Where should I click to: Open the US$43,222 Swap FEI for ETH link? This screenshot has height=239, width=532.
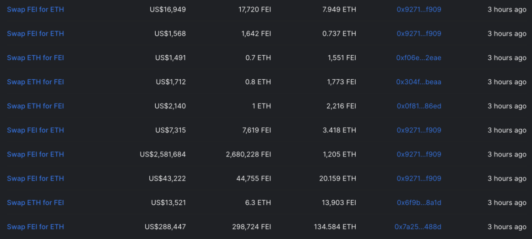tap(35, 178)
